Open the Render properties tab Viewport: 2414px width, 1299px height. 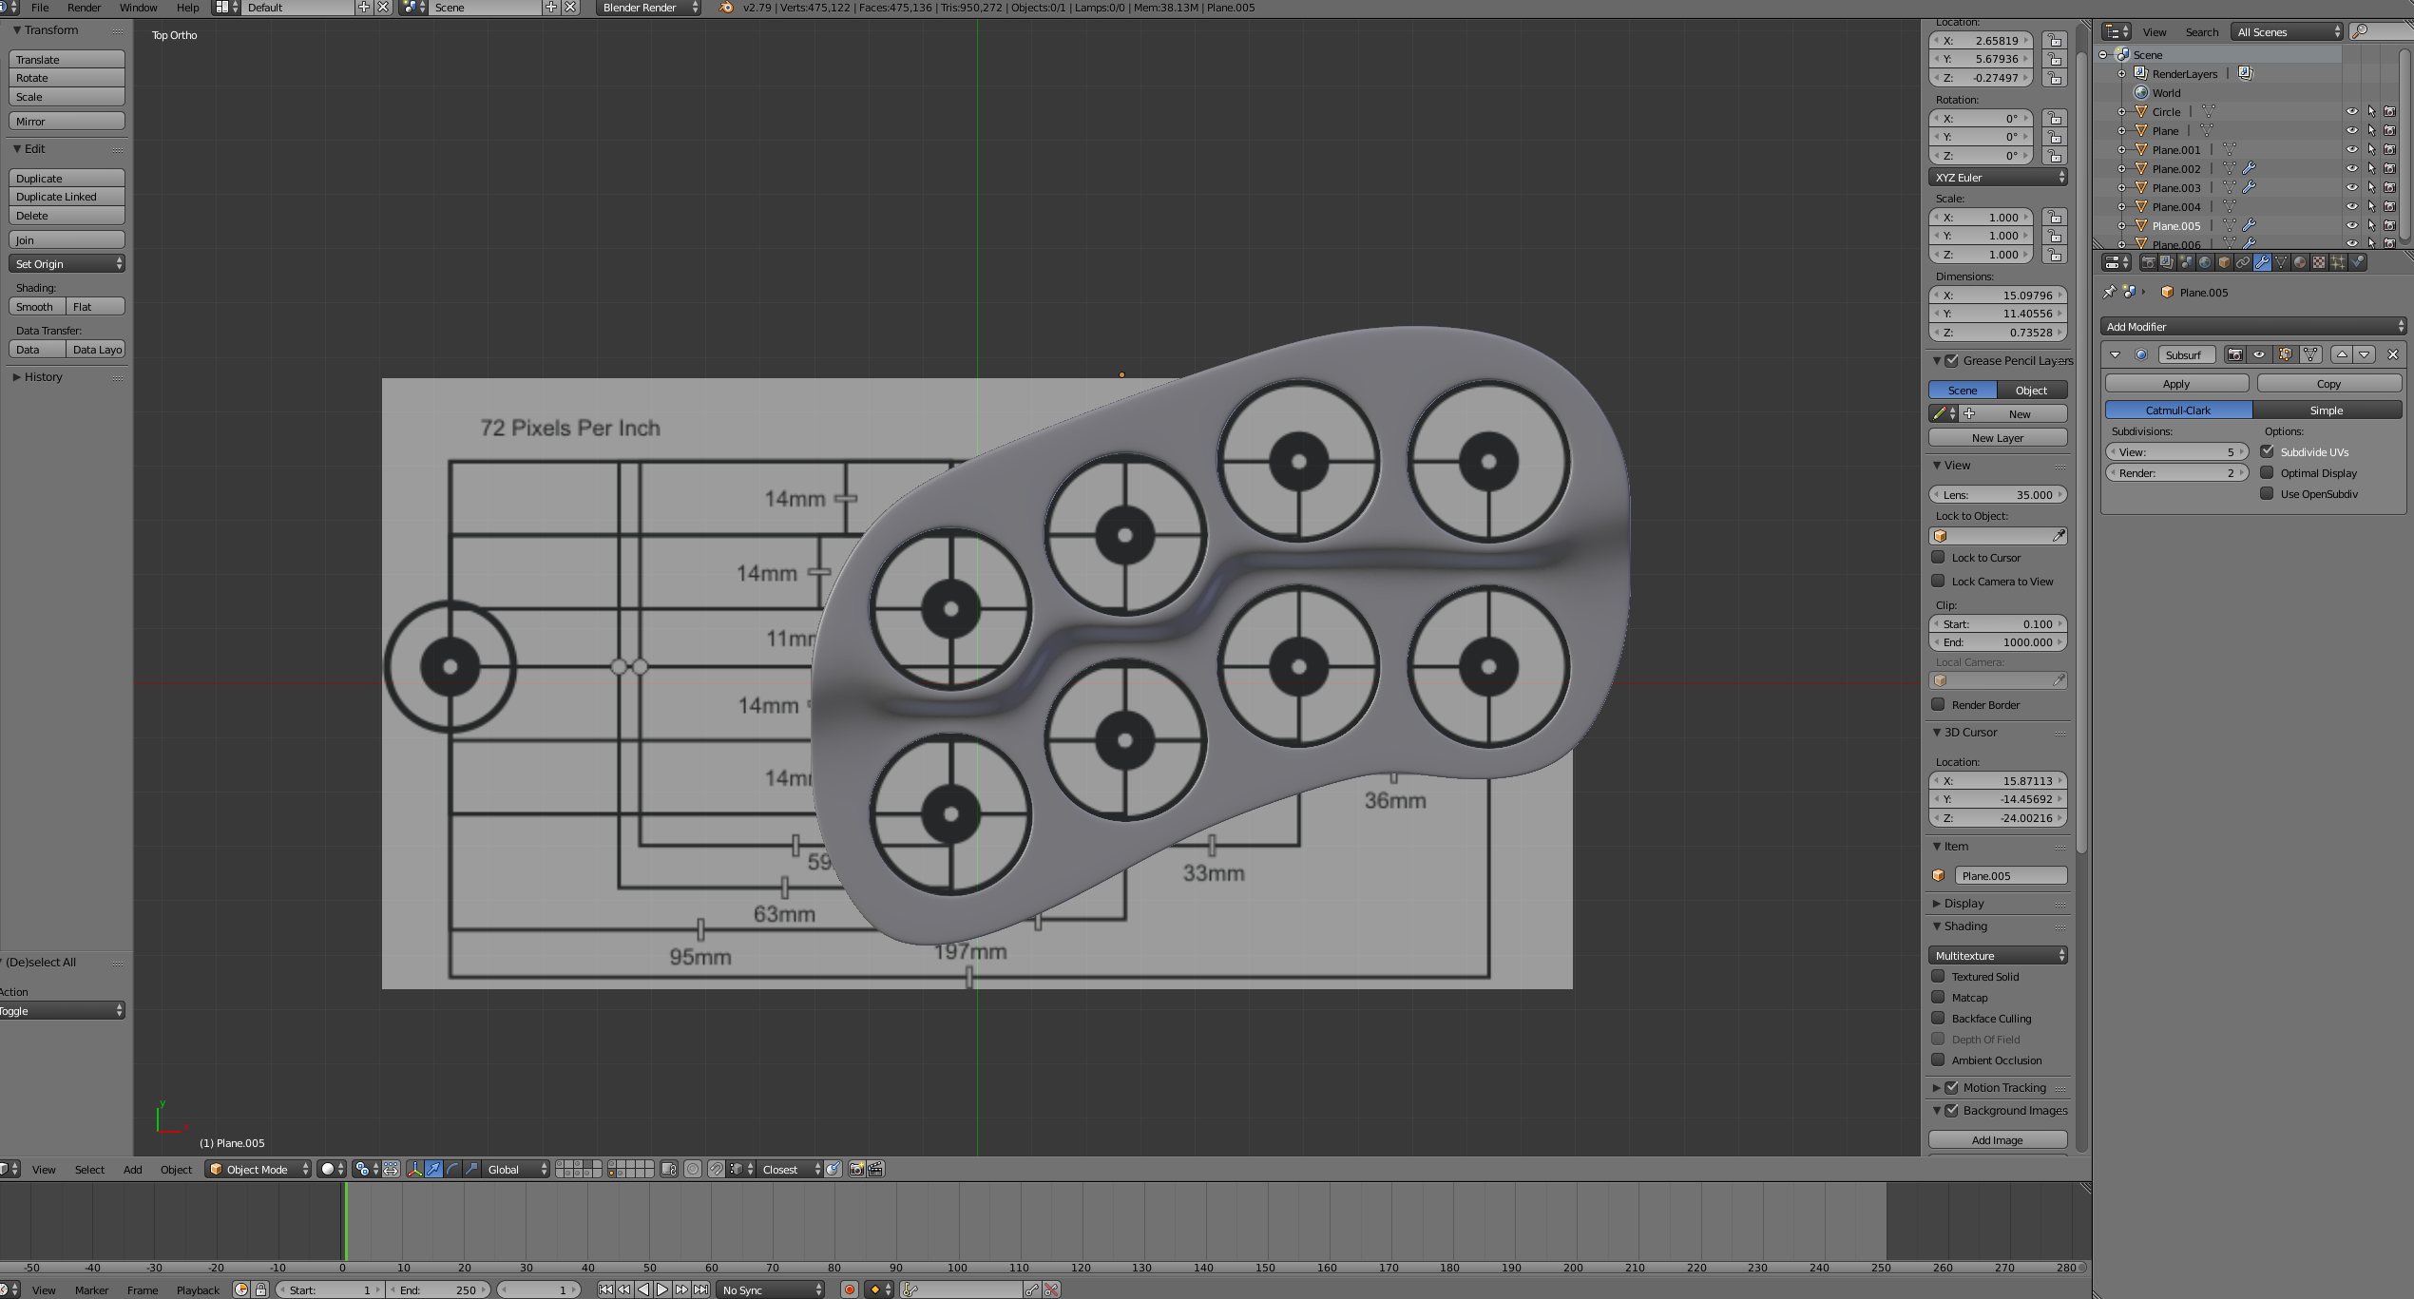pyautogui.click(x=2149, y=262)
